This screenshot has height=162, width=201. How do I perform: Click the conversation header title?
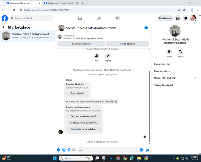tap(91, 28)
